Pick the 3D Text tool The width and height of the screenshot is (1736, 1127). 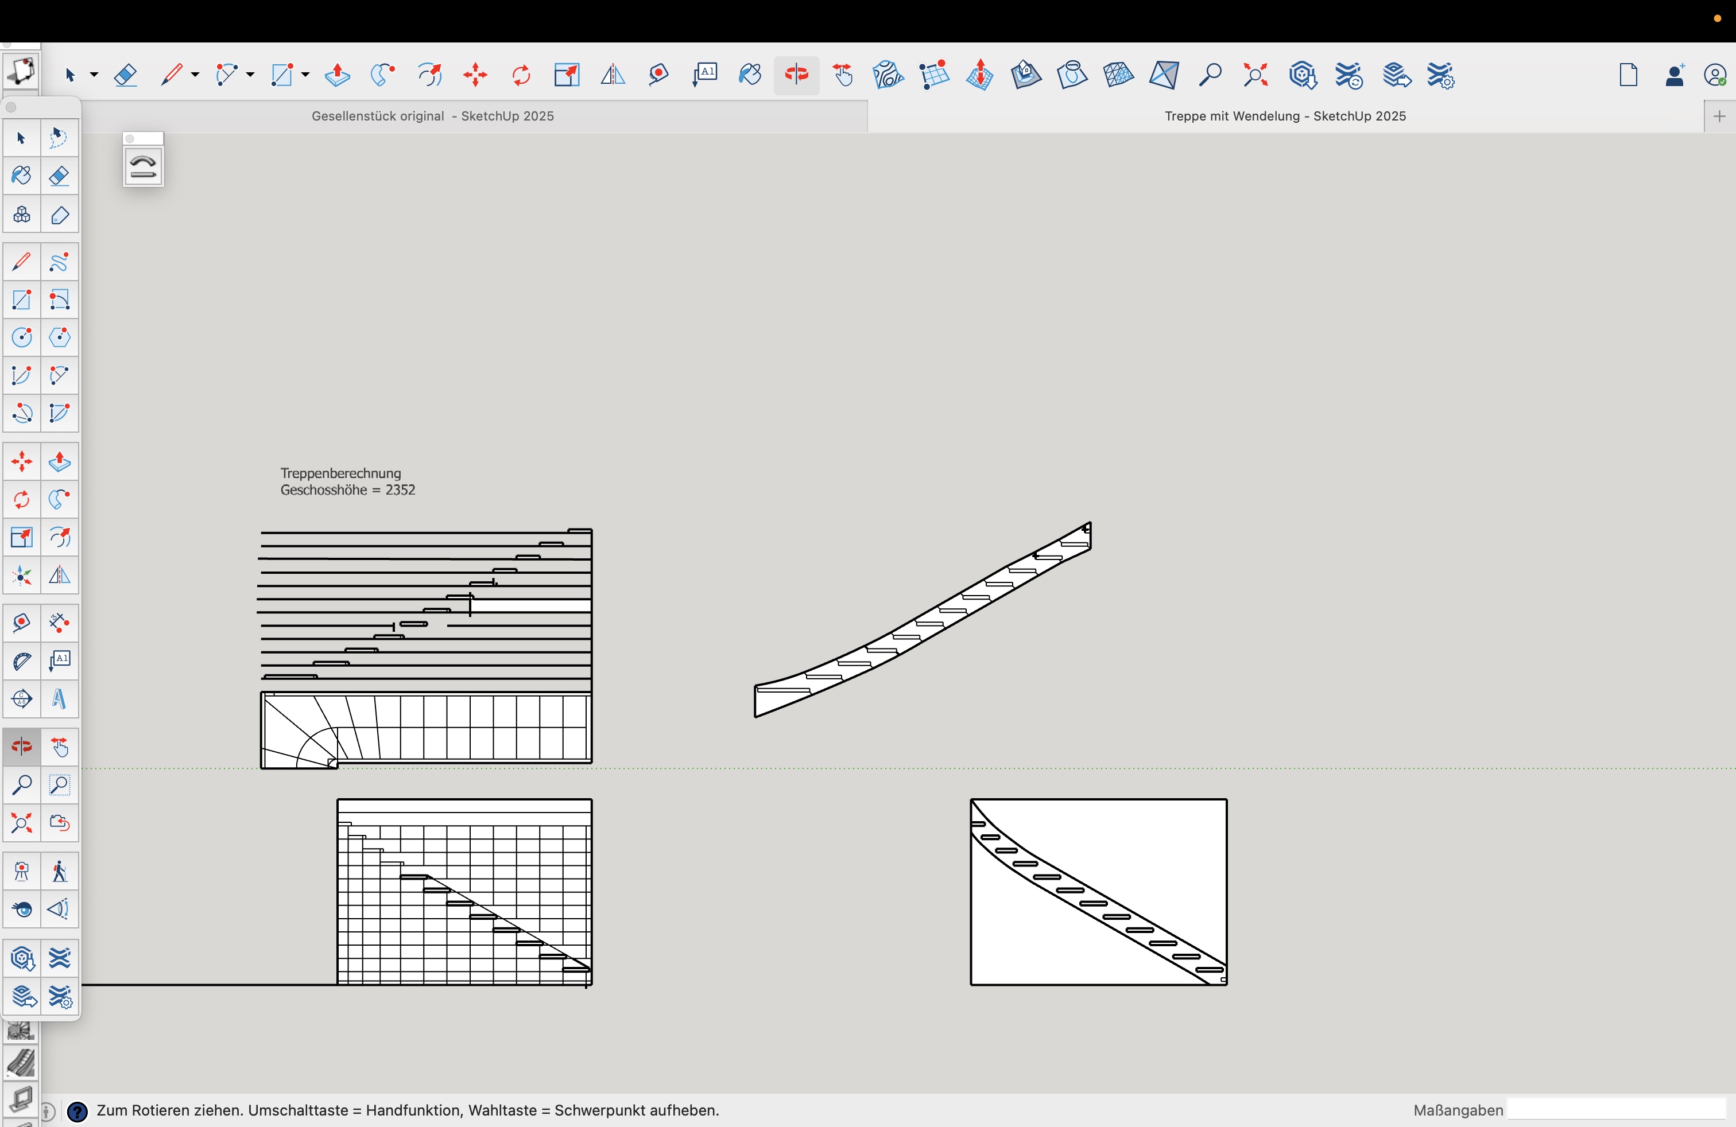[x=59, y=699]
